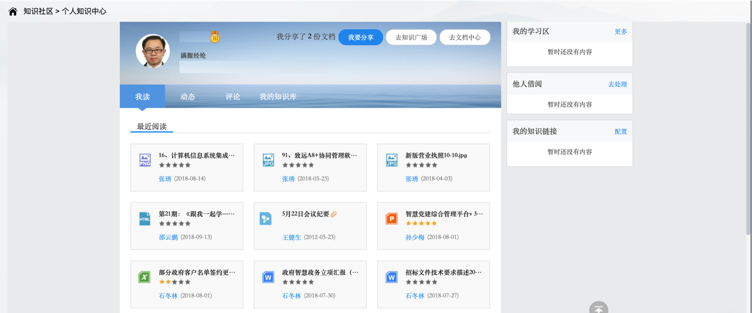Open the 我的知识库 tab
Viewport: 752px width, 313px height.
point(278,97)
